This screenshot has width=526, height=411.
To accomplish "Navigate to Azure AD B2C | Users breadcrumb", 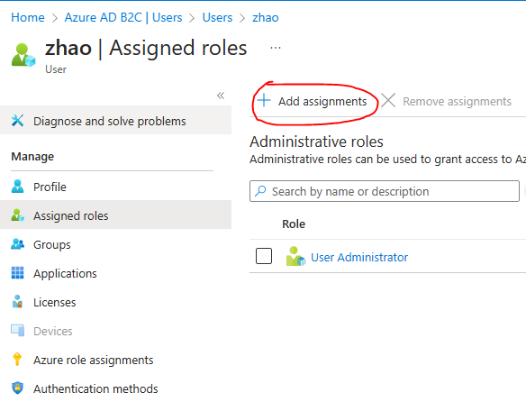I will [123, 17].
